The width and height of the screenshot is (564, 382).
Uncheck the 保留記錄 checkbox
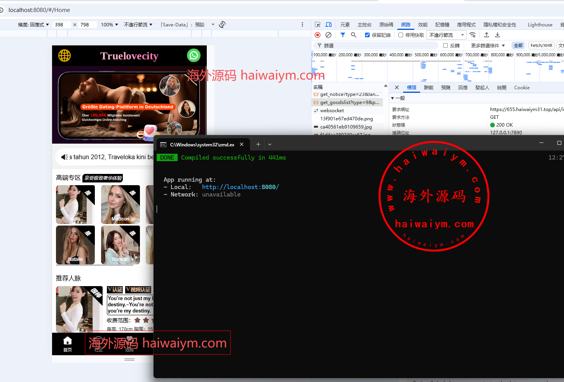pyautogui.click(x=367, y=35)
